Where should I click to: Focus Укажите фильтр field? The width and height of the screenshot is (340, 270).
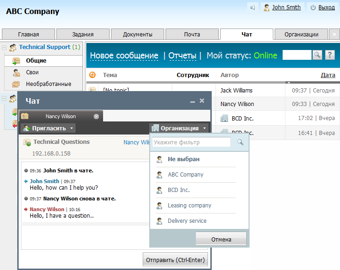(x=191, y=142)
